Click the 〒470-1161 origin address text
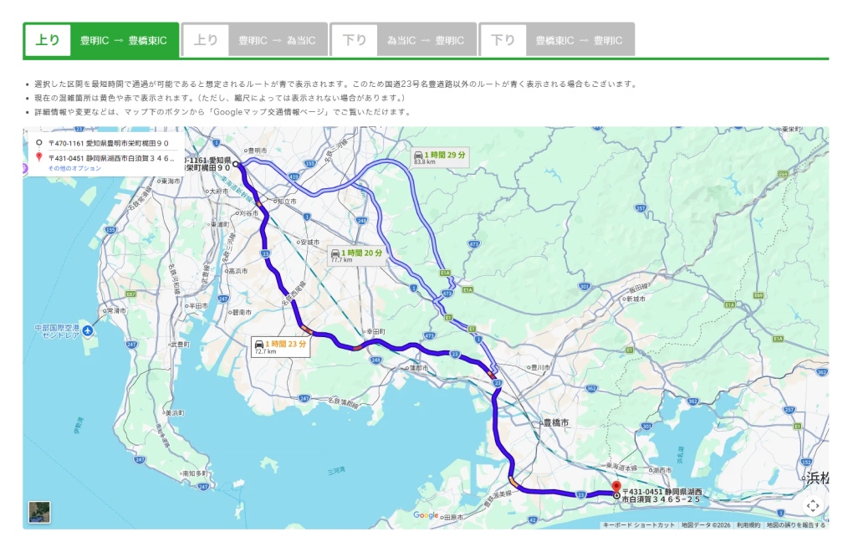Image resolution: width=853 pixels, height=552 pixels. click(108, 144)
